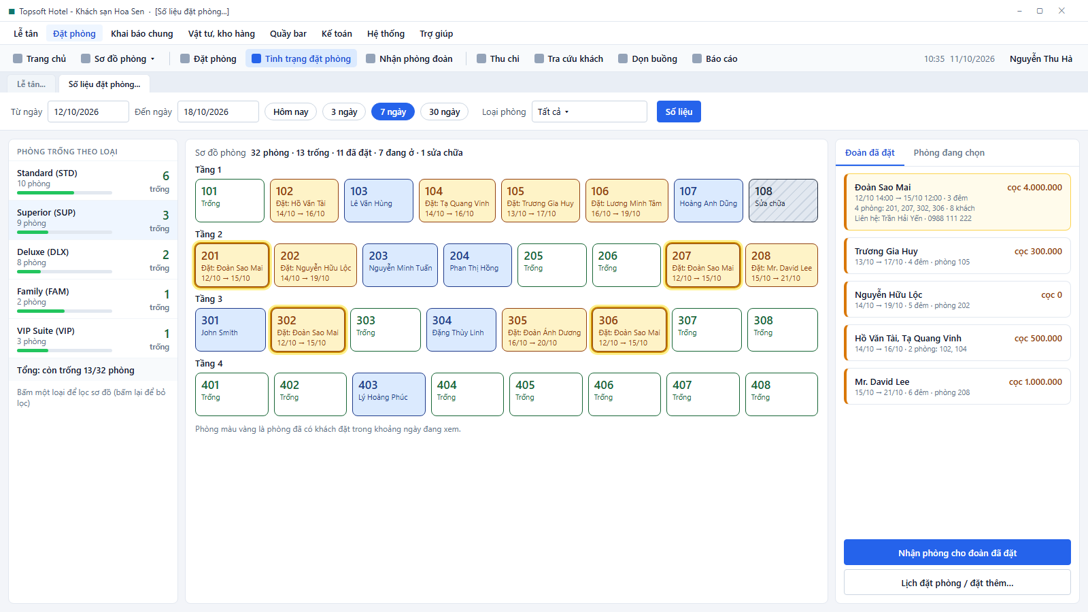
Task: Click the Topsoft Hotel app icon in title bar
Action: [x=12, y=12]
